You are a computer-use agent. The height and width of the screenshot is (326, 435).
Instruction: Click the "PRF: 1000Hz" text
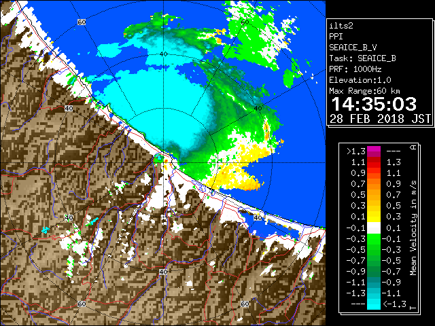point(355,69)
